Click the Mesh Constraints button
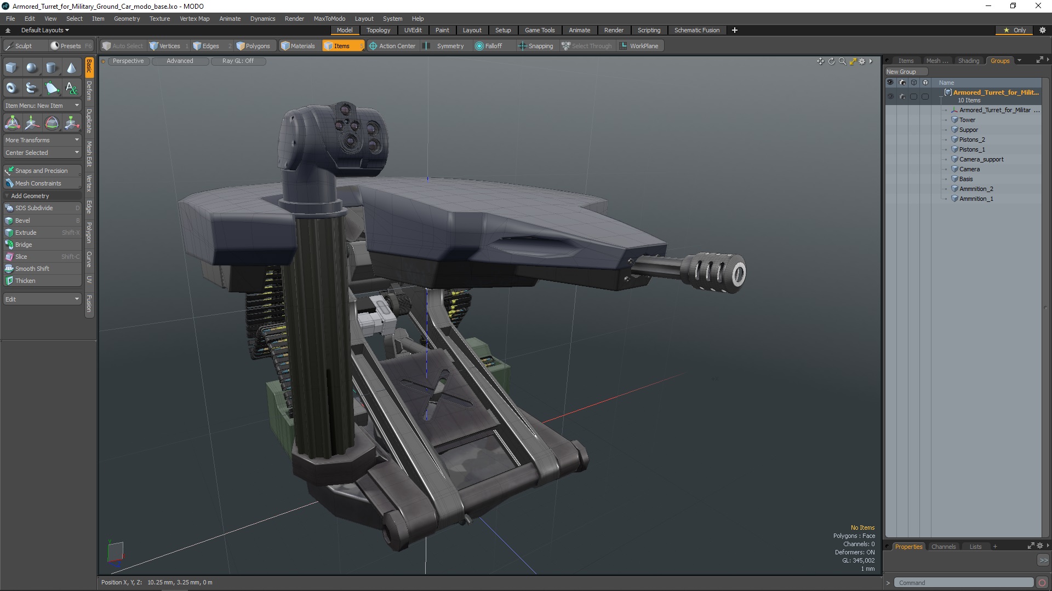1052x591 pixels. [x=42, y=183]
